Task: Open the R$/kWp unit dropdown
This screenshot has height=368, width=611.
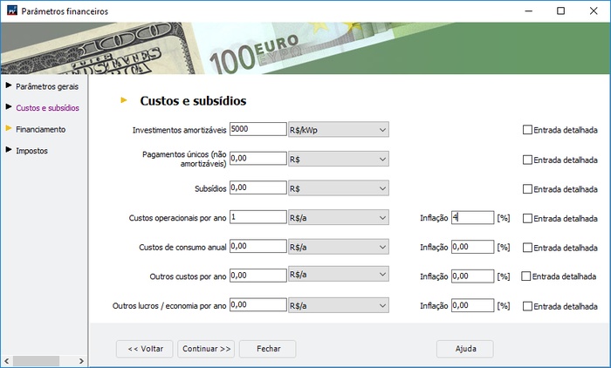Action: [338, 130]
